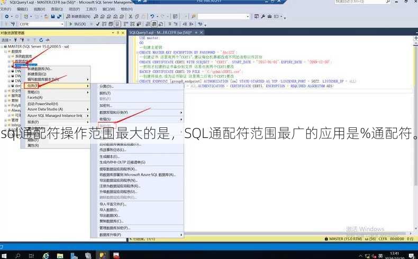Click the 执行(X) execute button
This screenshot has height=259, width=418.
pyautogui.click(x=77, y=24)
